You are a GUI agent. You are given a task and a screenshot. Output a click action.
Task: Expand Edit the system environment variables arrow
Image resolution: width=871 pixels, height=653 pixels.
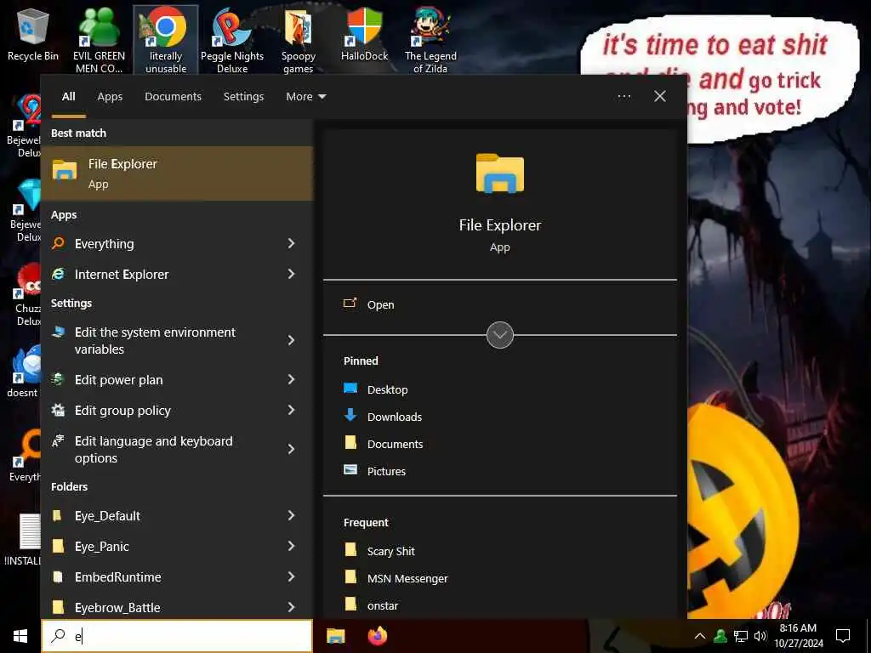click(291, 340)
